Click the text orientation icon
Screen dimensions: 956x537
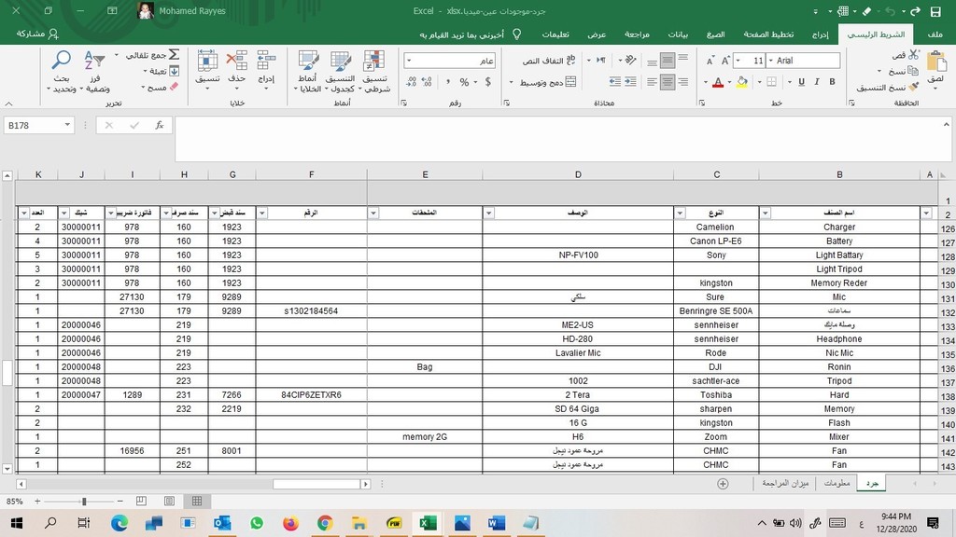coord(630,60)
